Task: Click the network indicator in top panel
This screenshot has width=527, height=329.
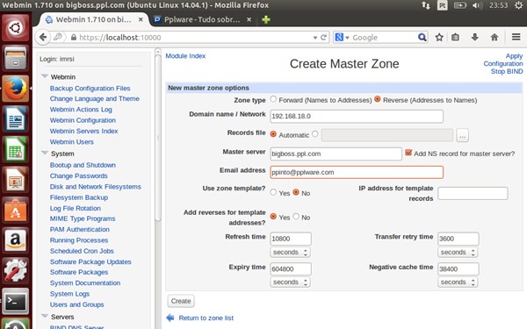Action: click(425, 5)
